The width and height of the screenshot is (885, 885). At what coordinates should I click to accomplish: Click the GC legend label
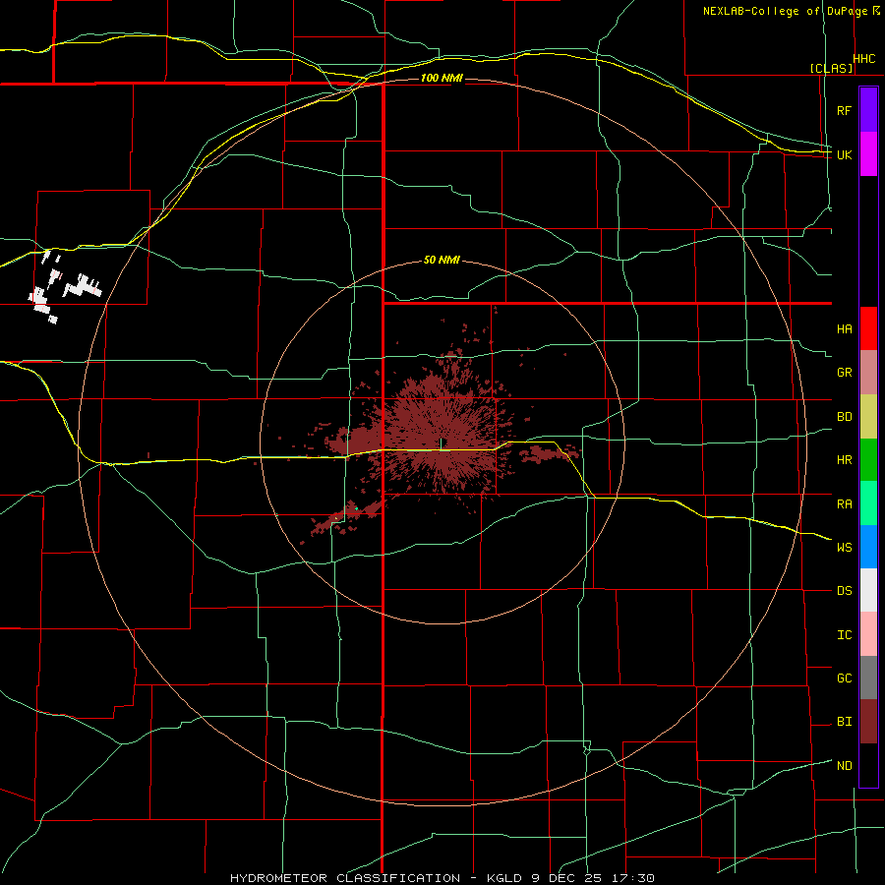coord(844,678)
